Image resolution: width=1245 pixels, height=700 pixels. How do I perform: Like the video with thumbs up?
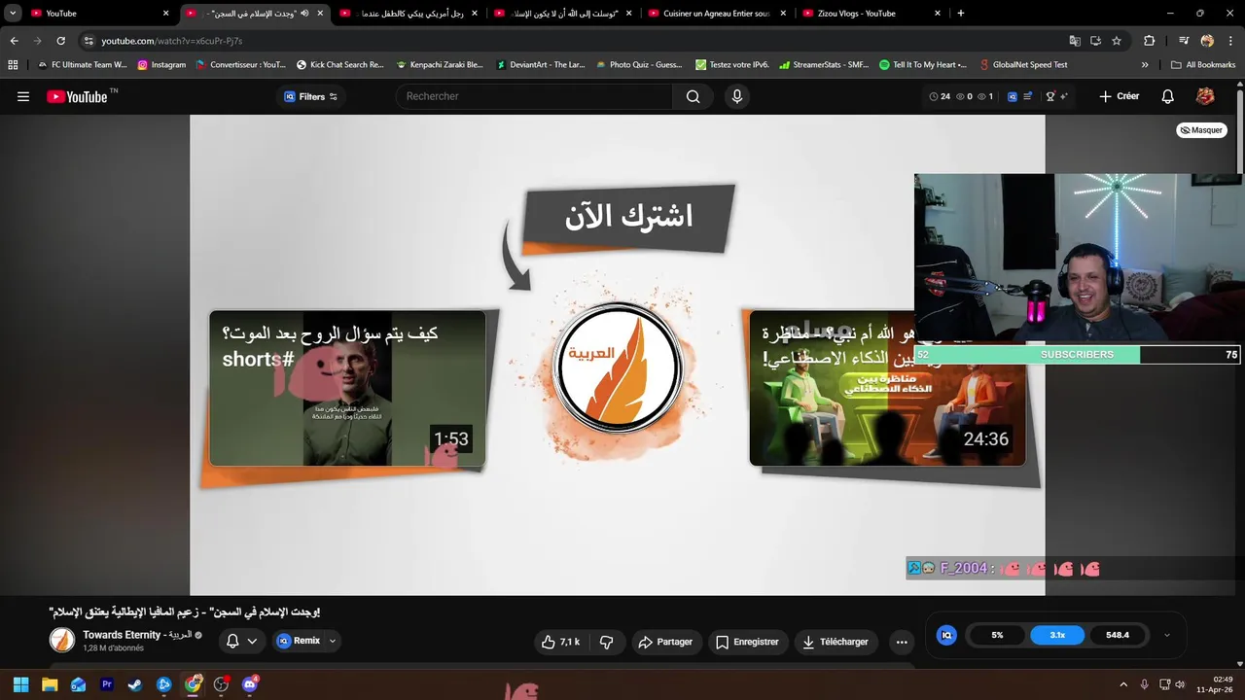coord(560,642)
